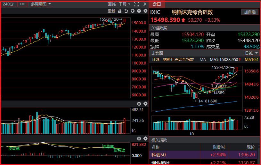Click 15000.0 price axis label
Image resolution: width=261 pixels, height=165 pixels.
[x=139, y=23]
